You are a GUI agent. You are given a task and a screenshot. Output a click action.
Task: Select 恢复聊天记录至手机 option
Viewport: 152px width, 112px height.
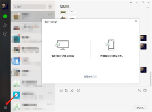coord(111,49)
